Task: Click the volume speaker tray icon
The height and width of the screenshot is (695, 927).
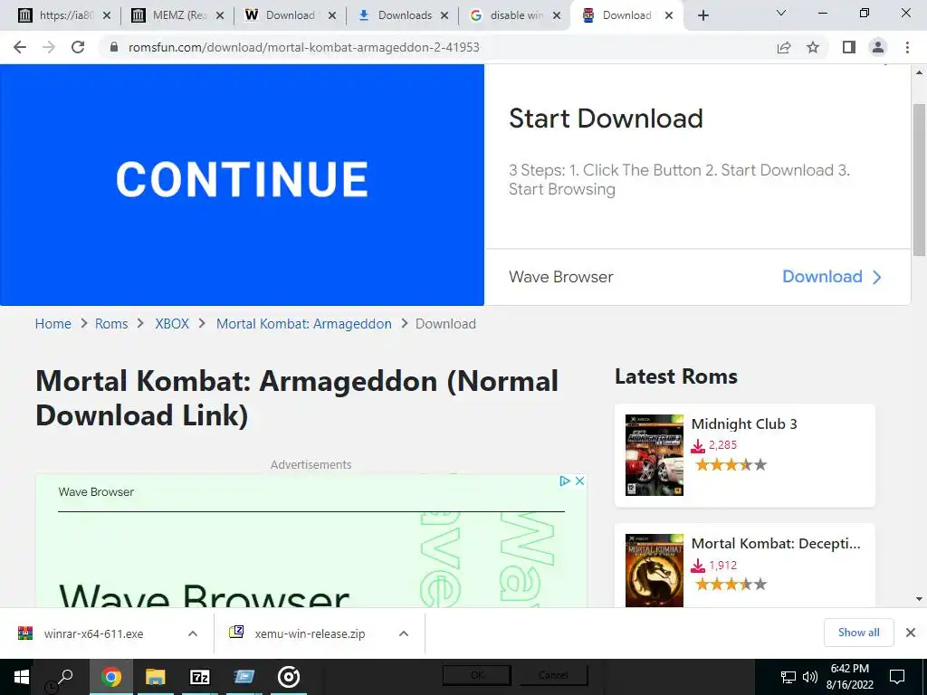Action: 810,677
